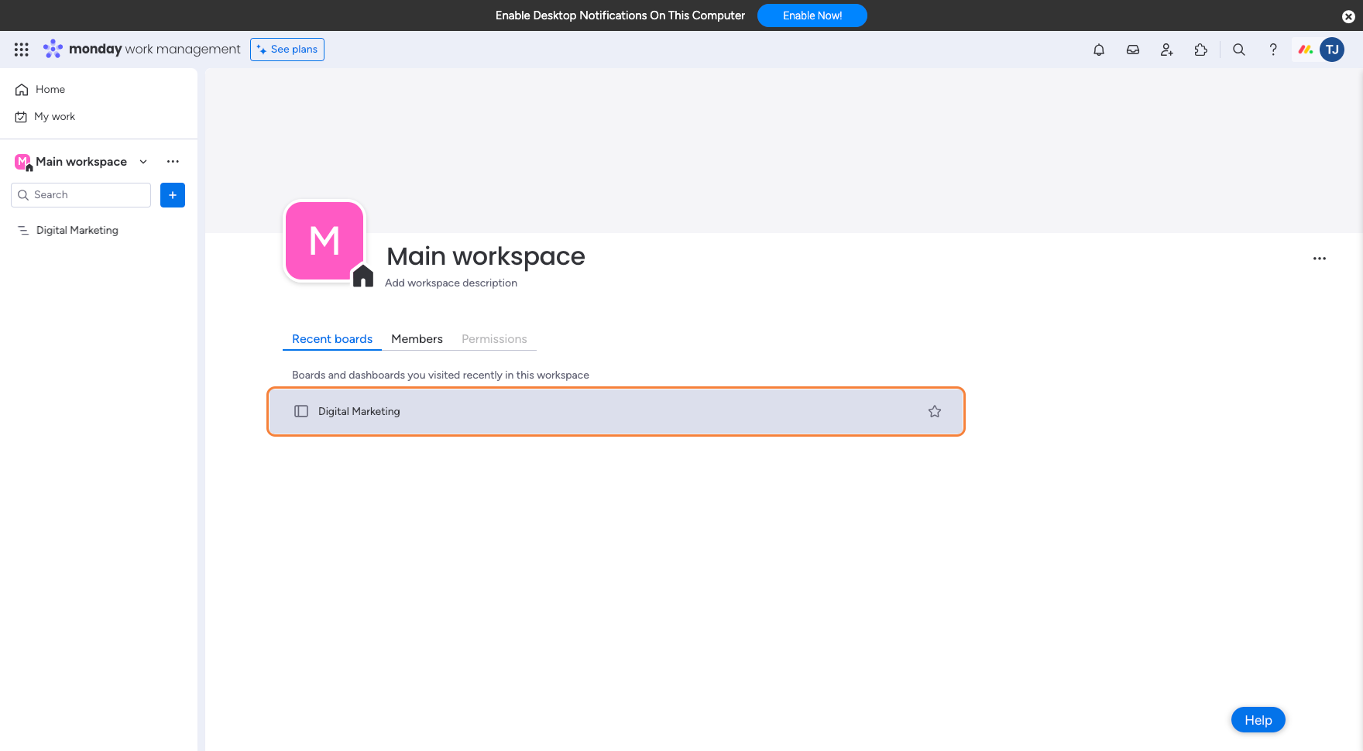The height and width of the screenshot is (751, 1363).
Task: Click the Enable Now! button
Action: coord(812,15)
